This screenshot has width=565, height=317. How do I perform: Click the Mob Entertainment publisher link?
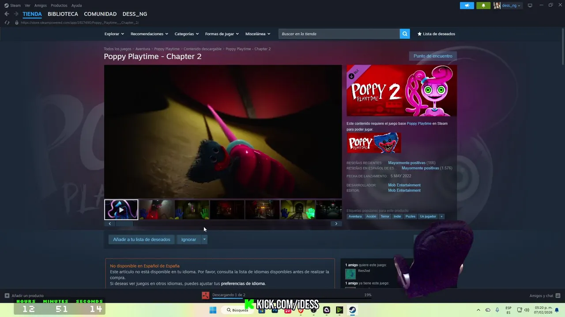tap(404, 190)
